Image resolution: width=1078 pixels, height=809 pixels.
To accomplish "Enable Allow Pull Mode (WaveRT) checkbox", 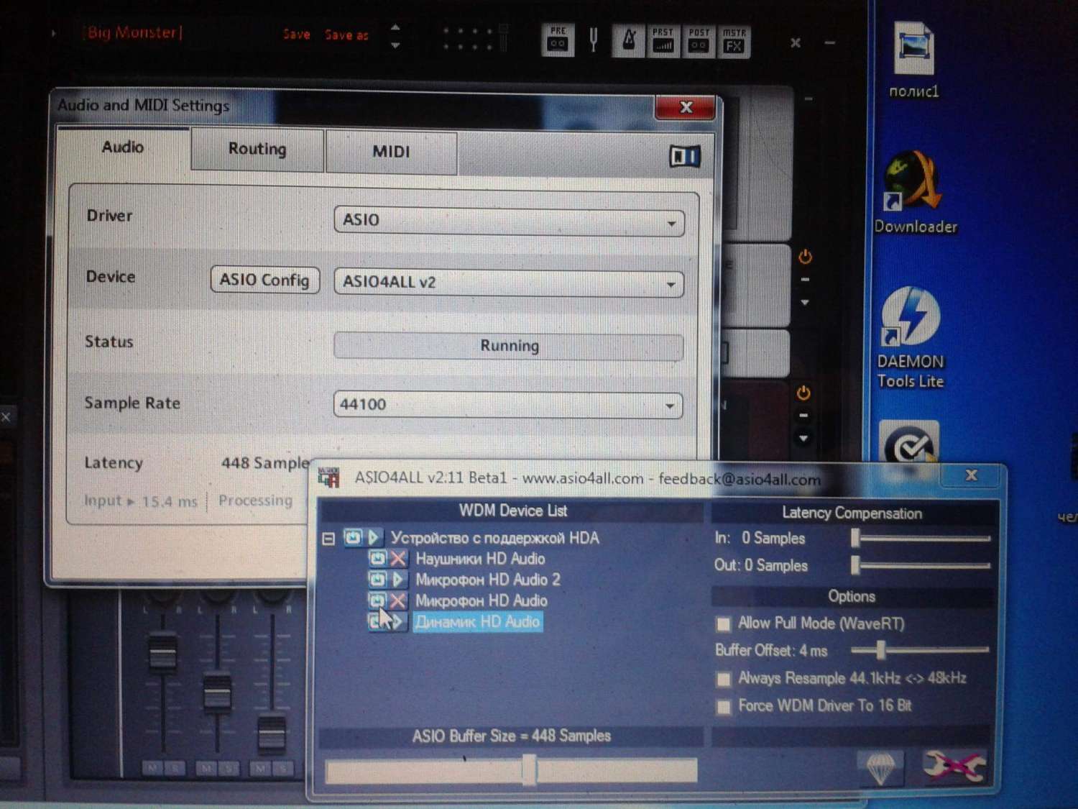I will (723, 623).
